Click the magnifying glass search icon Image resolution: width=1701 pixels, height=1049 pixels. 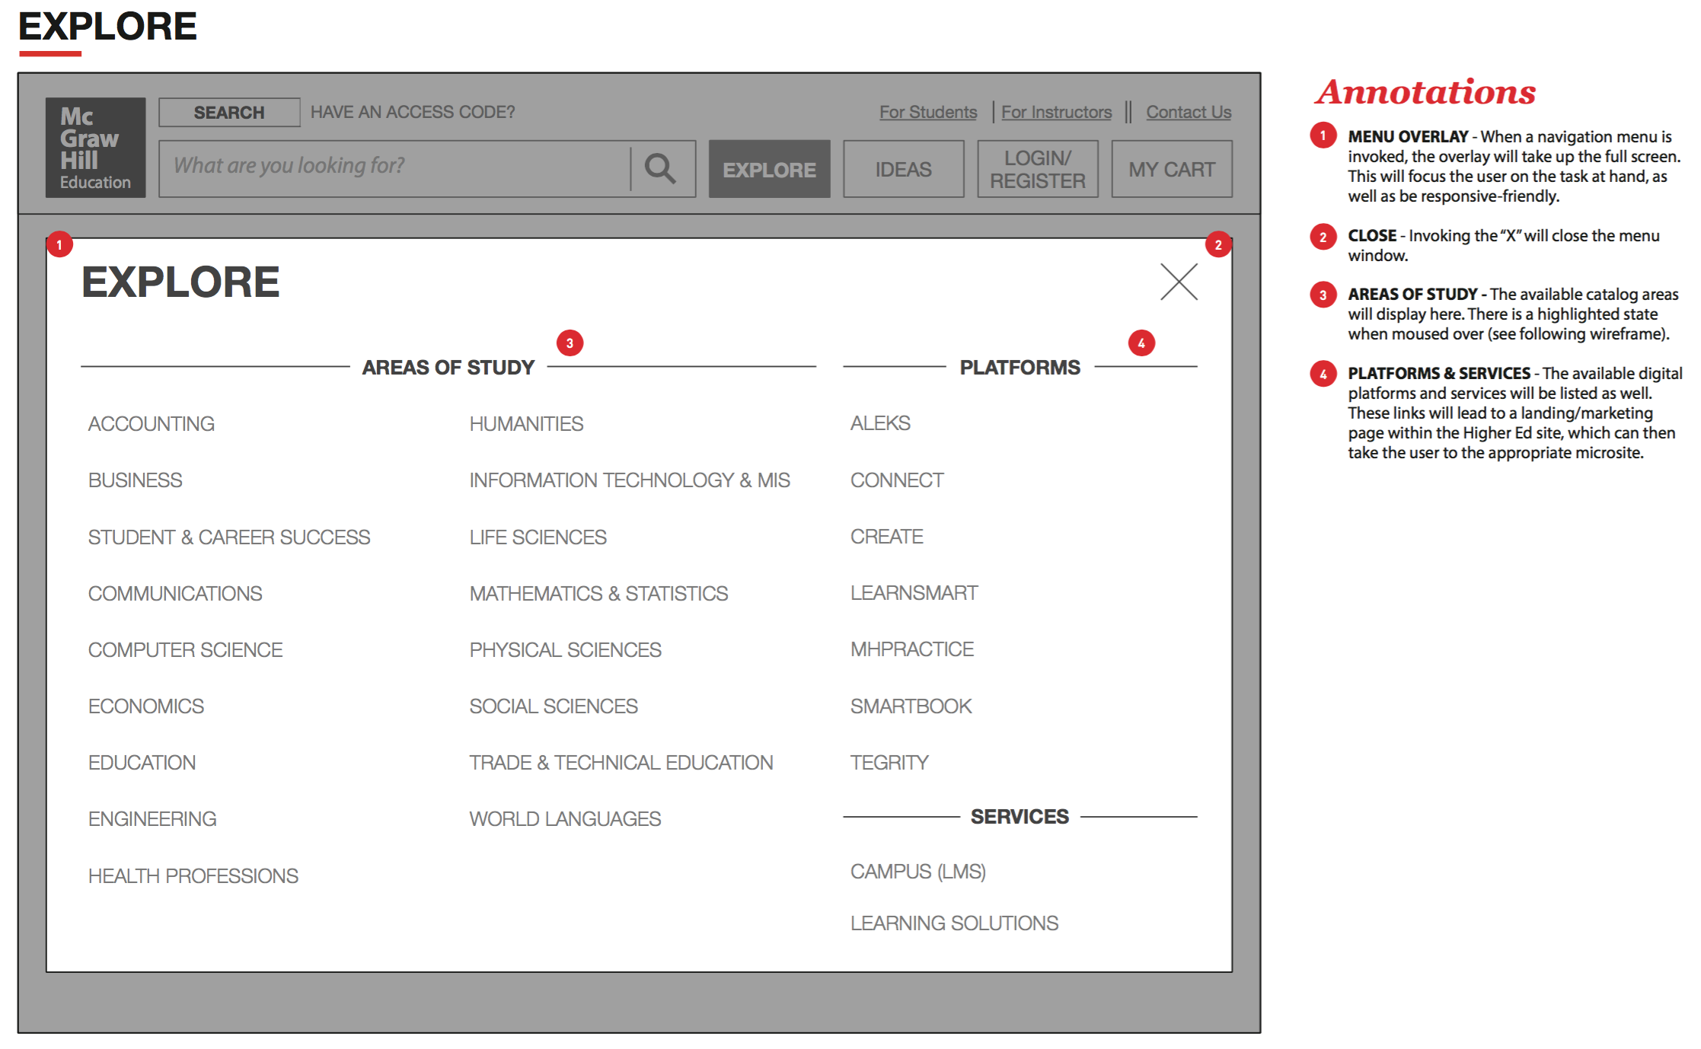tap(660, 168)
